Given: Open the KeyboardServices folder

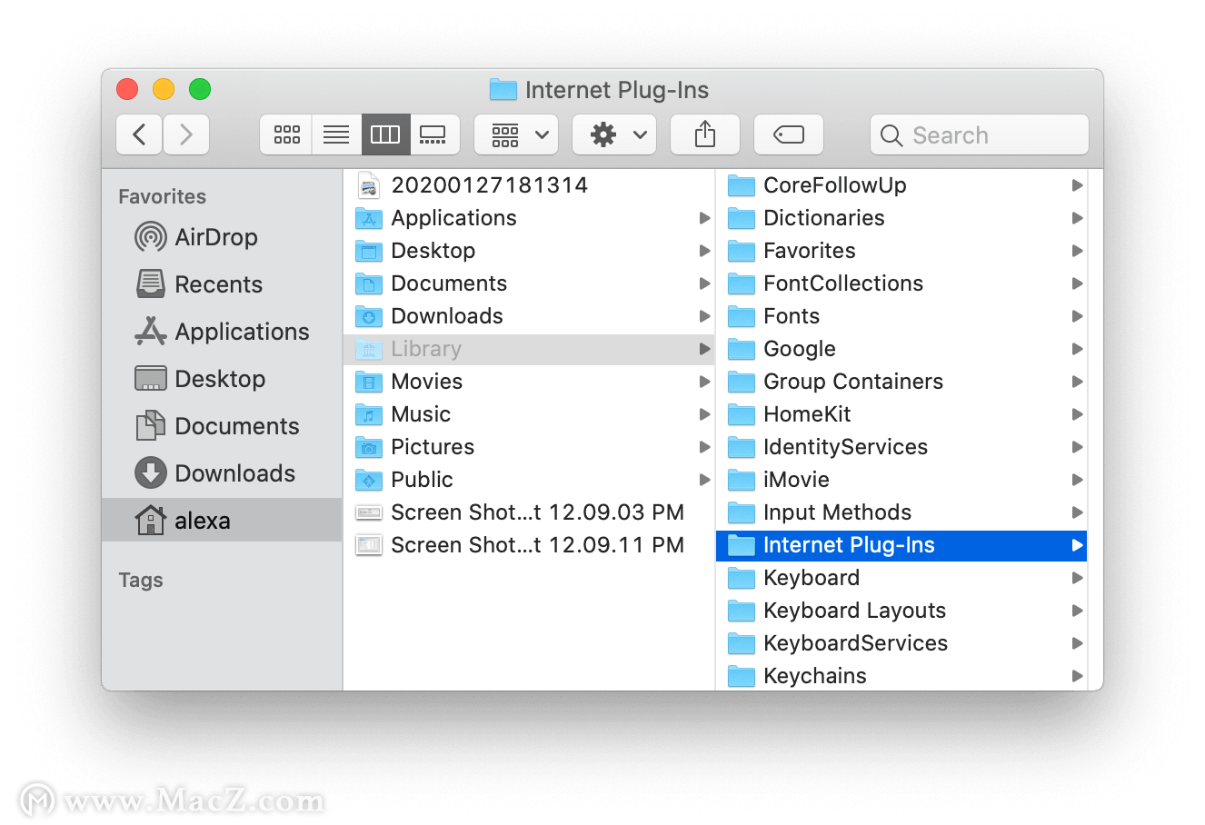Looking at the screenshot, I should [x=901, y=643].
